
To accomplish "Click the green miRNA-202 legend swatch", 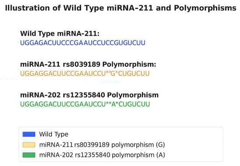I will [x=29, y=155].
